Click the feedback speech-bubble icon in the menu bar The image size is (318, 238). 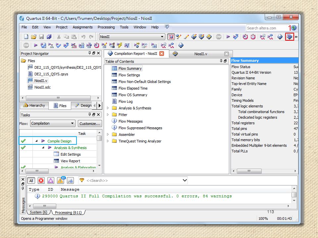pos(167,27)
